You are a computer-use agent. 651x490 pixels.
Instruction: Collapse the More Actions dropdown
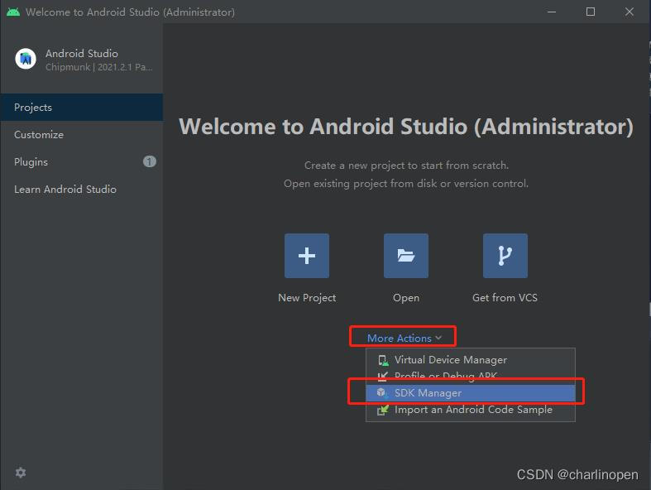pos(404,338)
